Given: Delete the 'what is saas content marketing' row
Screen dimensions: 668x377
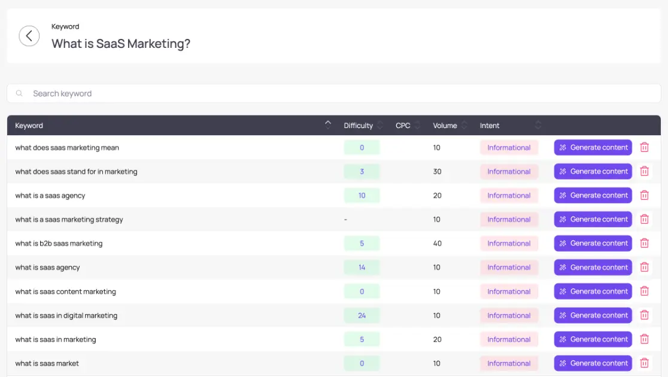Looking at the screenshot, I should point(645,291).
